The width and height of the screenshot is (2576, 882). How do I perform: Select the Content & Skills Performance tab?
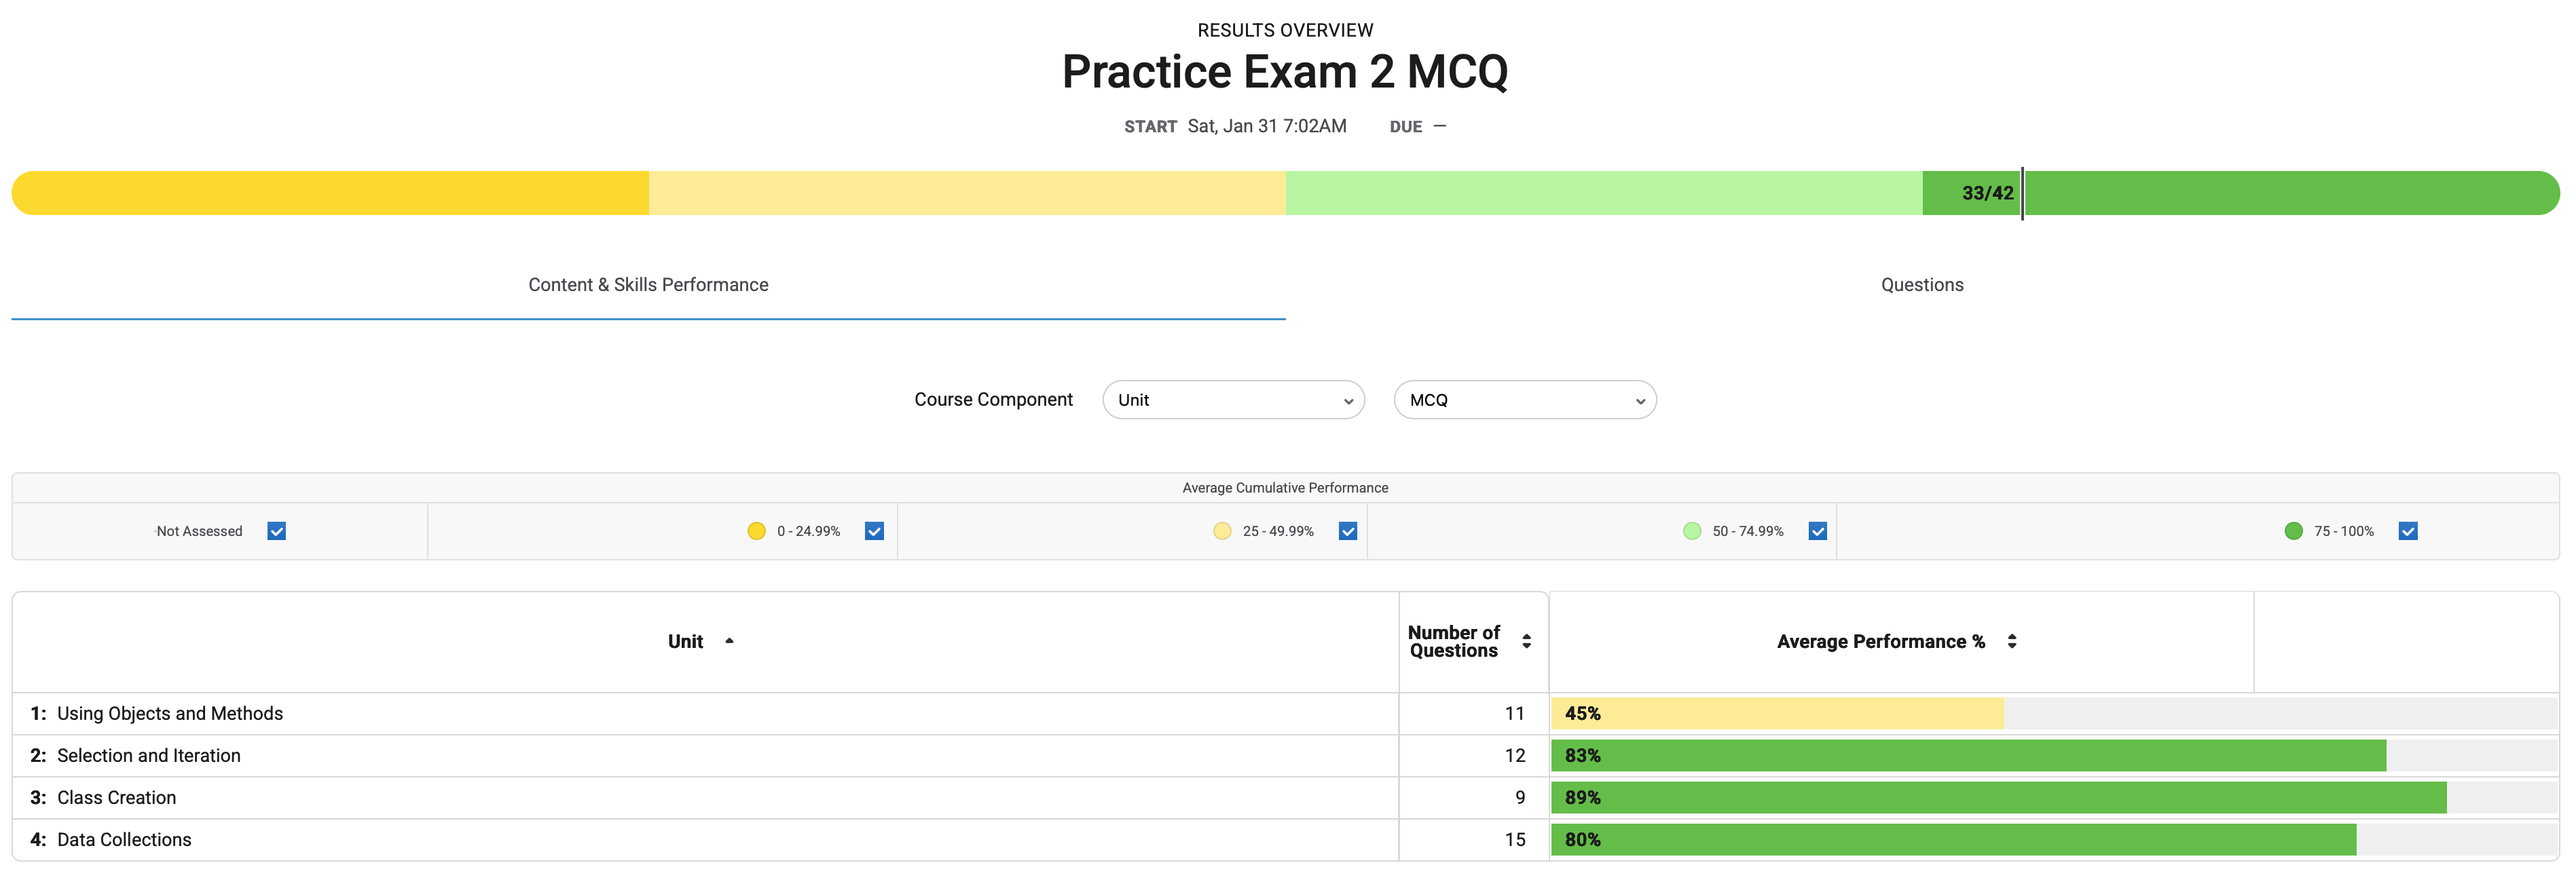[648, 285]
